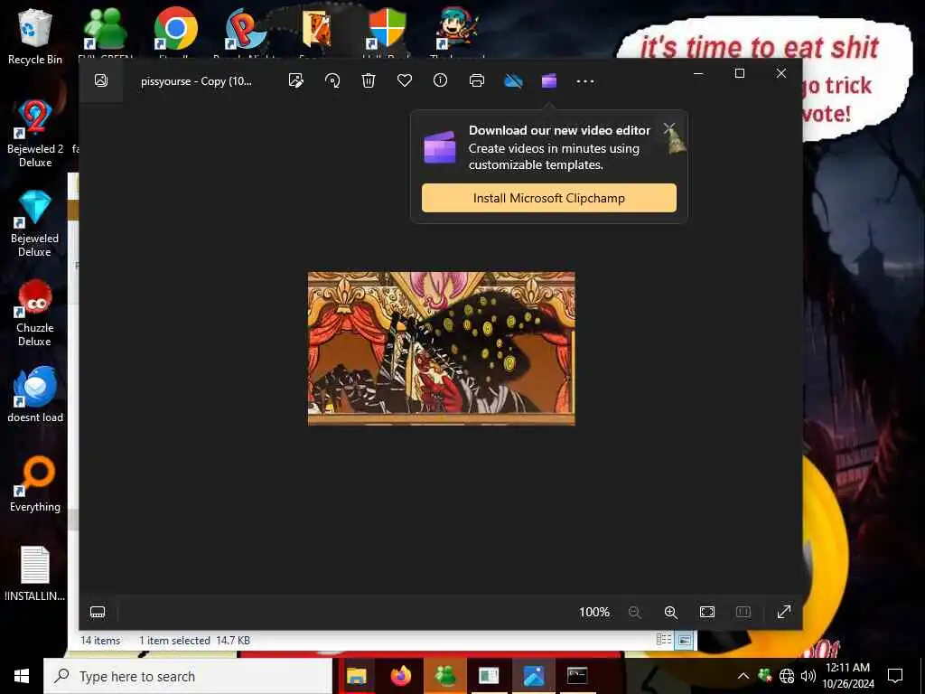Open the See more three-dots menu
Image resolution: width=925 pixels, height=694 pixels.
[585, 80]
